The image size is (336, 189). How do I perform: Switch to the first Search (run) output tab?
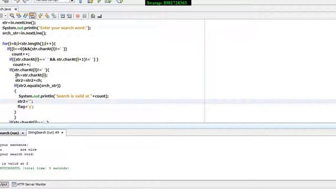[9, 133]
